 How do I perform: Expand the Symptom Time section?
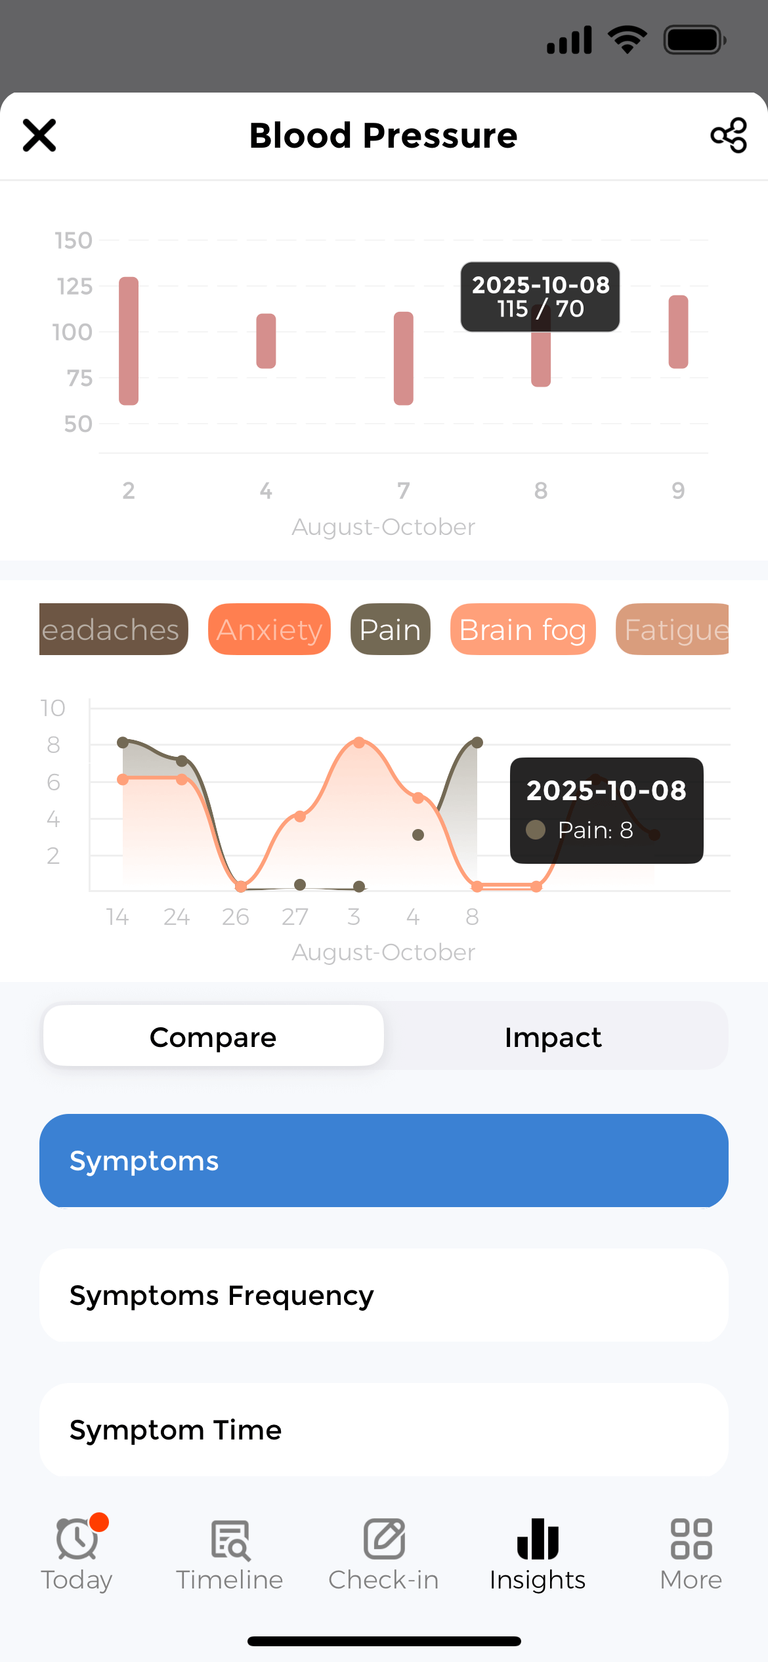point(384,1430)
